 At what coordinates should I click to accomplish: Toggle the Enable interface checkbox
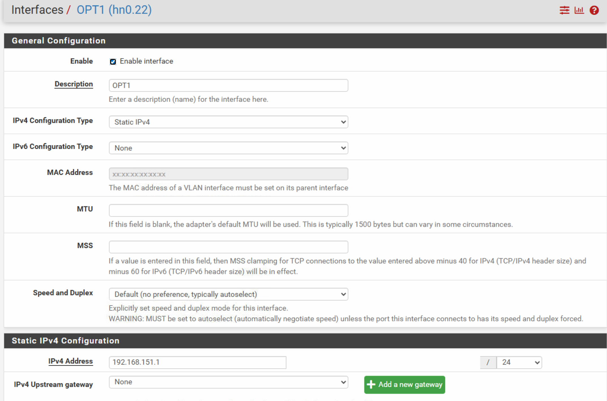113,62
